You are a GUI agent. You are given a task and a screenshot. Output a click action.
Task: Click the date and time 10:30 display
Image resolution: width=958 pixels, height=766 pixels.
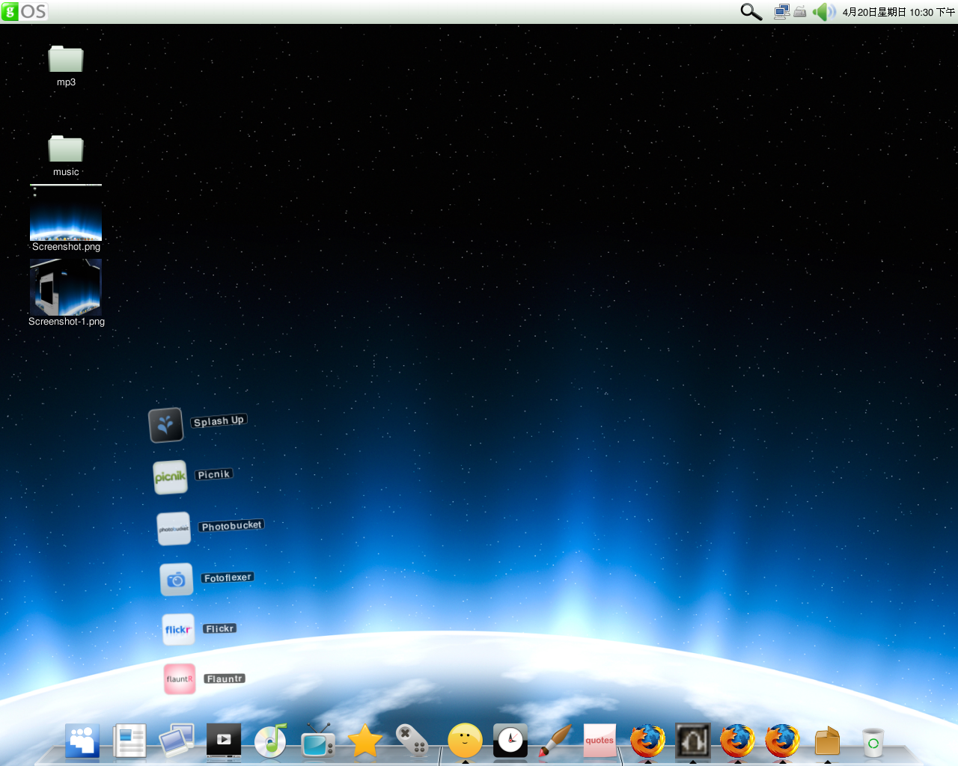tap(898, 12)
